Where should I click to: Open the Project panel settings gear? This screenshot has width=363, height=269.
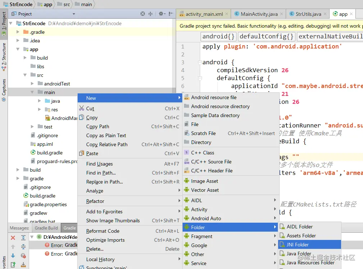pos(161,14)
